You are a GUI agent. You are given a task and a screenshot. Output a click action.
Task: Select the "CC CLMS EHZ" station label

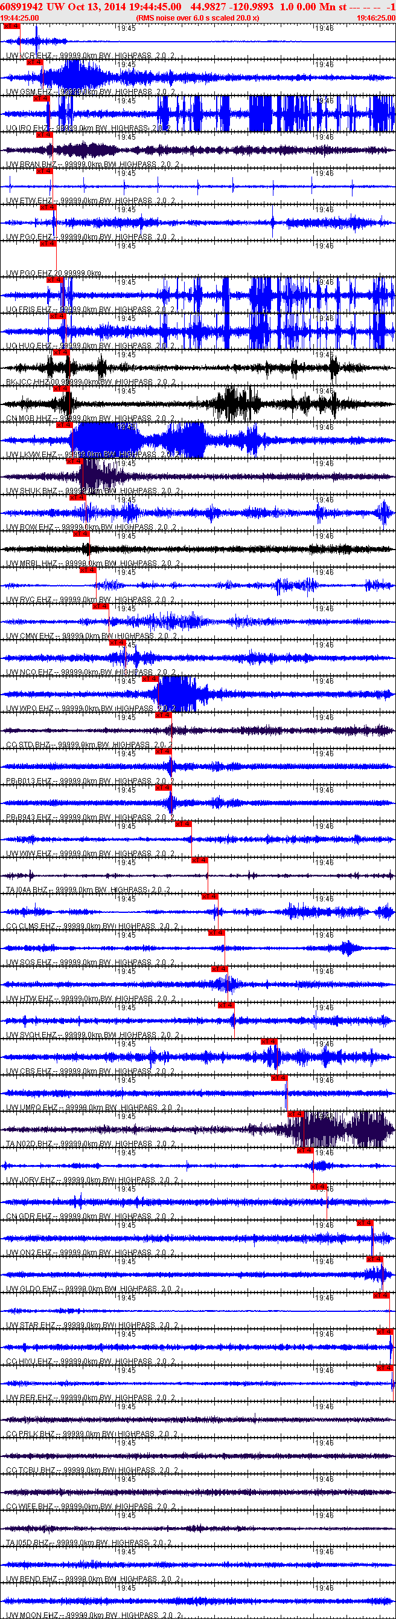tap(31, 927)
